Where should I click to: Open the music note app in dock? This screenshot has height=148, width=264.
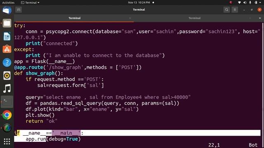click(7, 89)
